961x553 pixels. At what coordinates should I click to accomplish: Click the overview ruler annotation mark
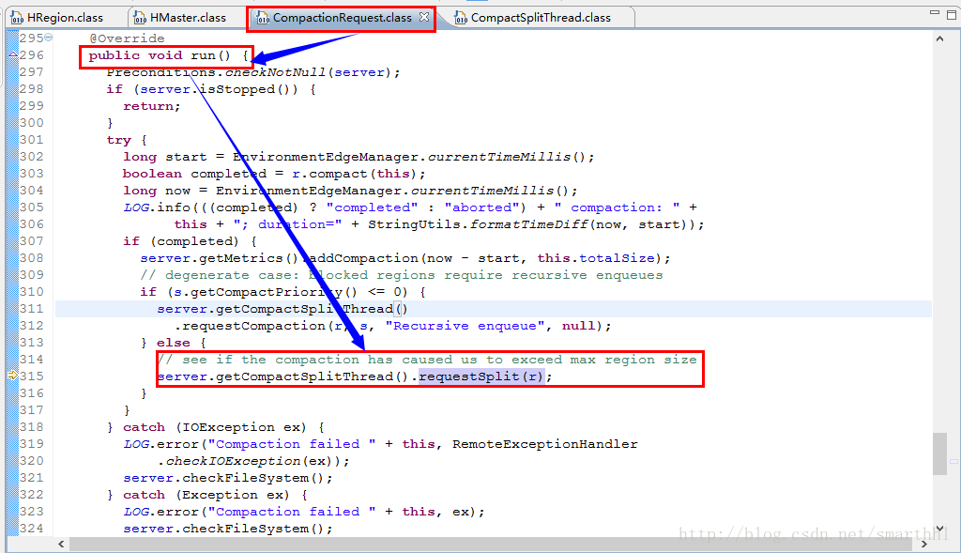click(953, 461)
